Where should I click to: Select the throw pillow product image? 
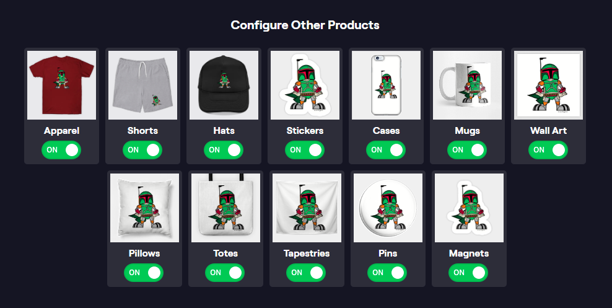(145, 208)
